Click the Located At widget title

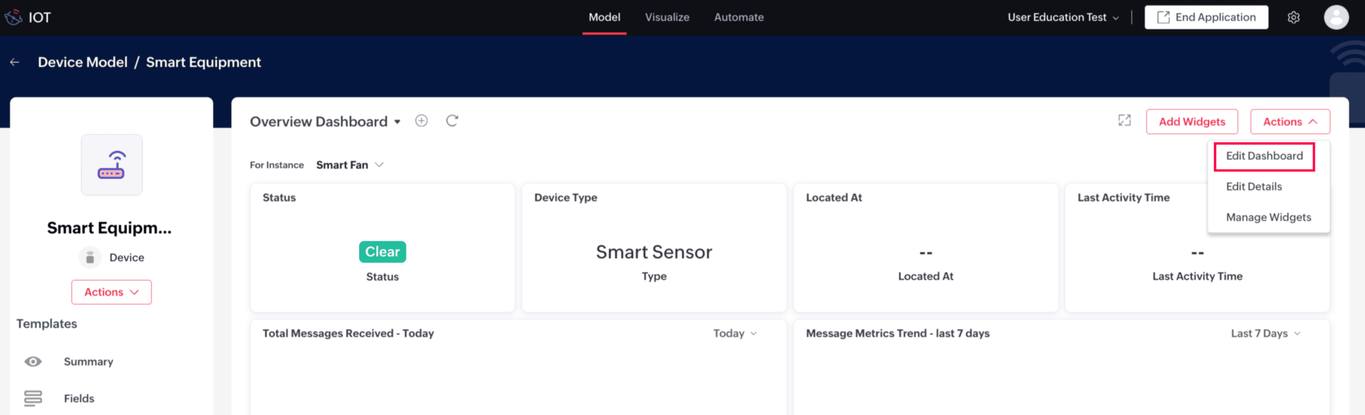click(x=833, y=198)
